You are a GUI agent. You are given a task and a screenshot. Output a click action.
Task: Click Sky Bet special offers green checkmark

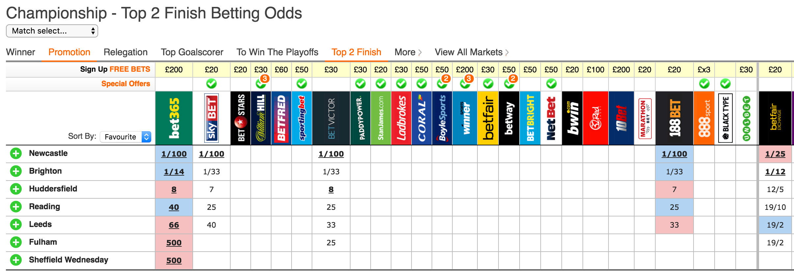coord(212,84)
